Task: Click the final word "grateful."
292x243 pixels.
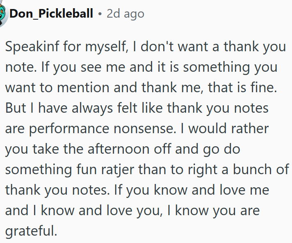Action: (31, 231)
